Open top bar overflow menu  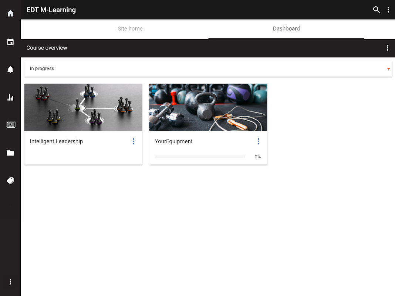click(388, 10)
